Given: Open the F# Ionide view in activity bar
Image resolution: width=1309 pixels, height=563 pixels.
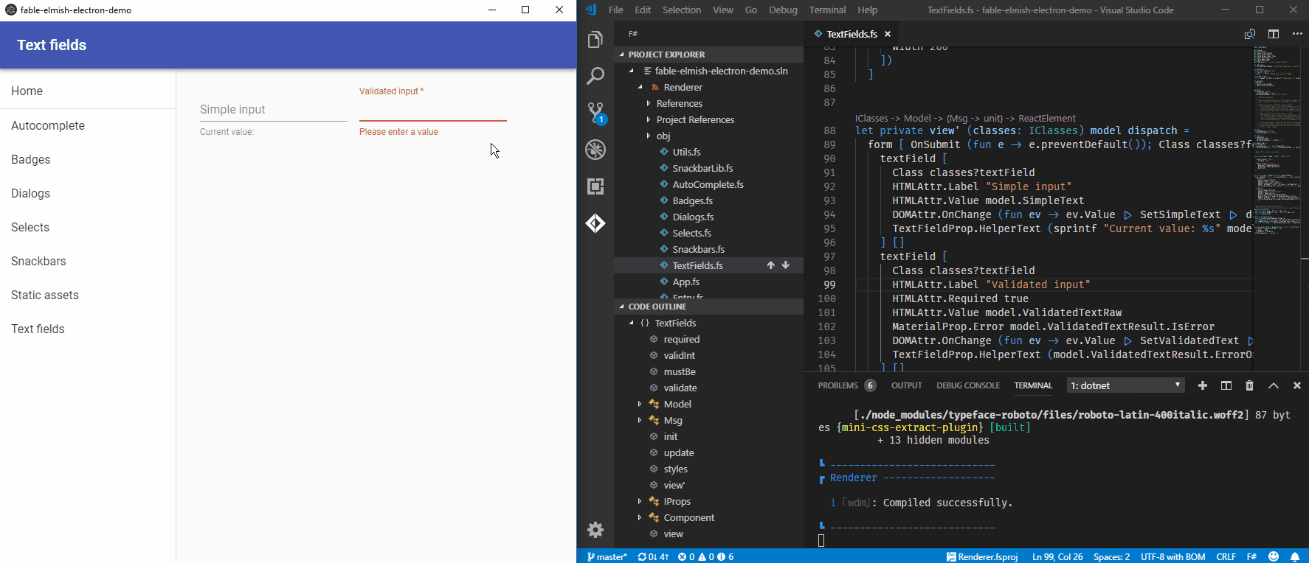Looking at the screenshot, I should 595,223.
